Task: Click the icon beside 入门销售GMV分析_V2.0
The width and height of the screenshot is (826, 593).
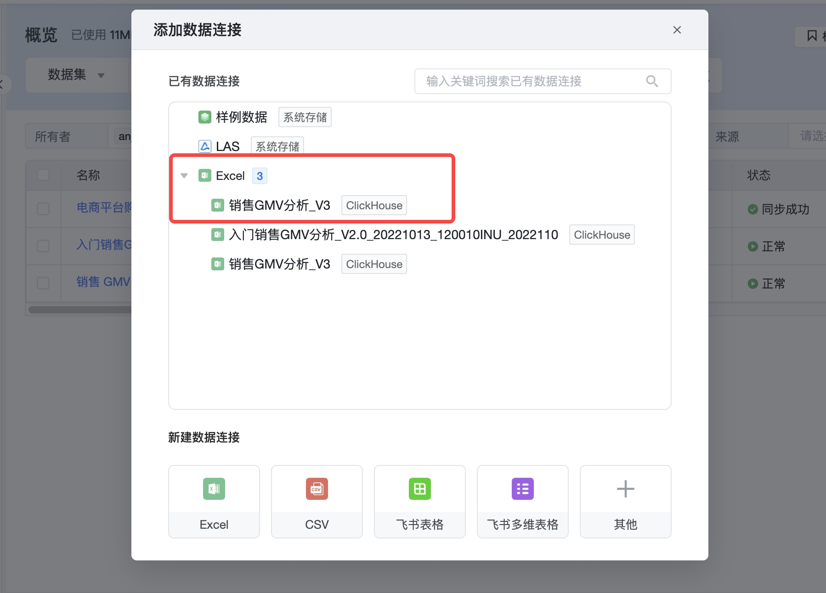Action: (x=218, y=235)
